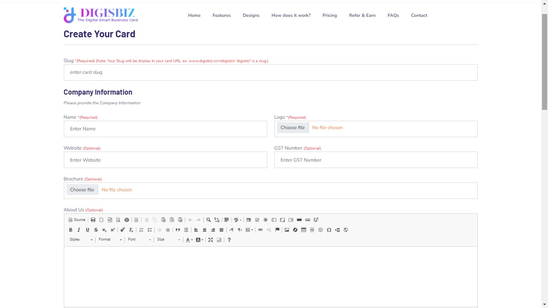
Task: Open the smiley emoticon picker
Action: [321, 230]
